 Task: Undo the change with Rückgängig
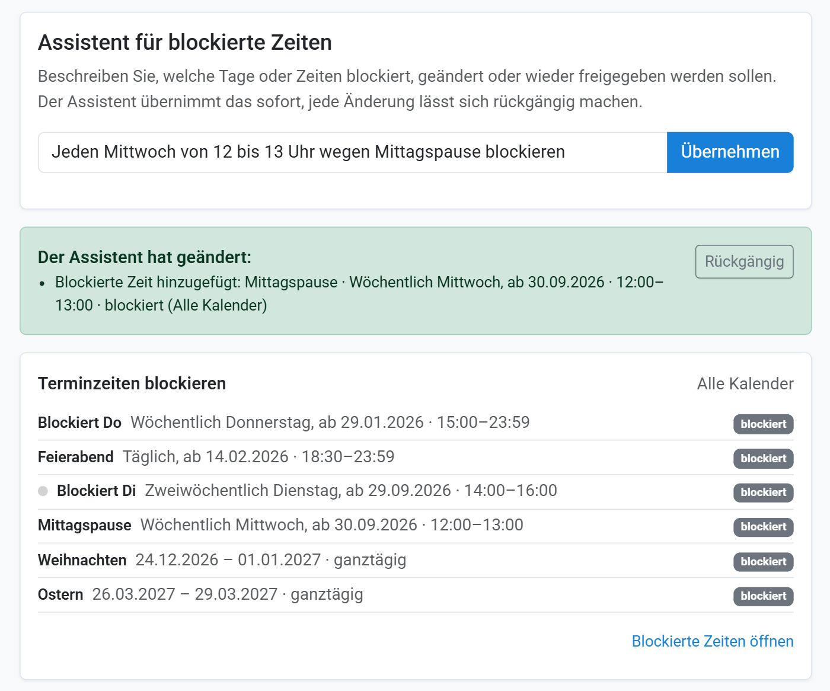pos(744,261)
